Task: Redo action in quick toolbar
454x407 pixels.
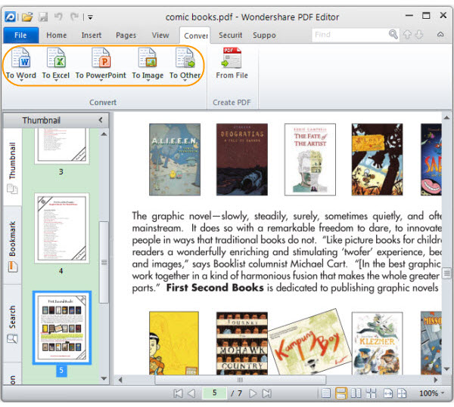Action: [75, 17]
